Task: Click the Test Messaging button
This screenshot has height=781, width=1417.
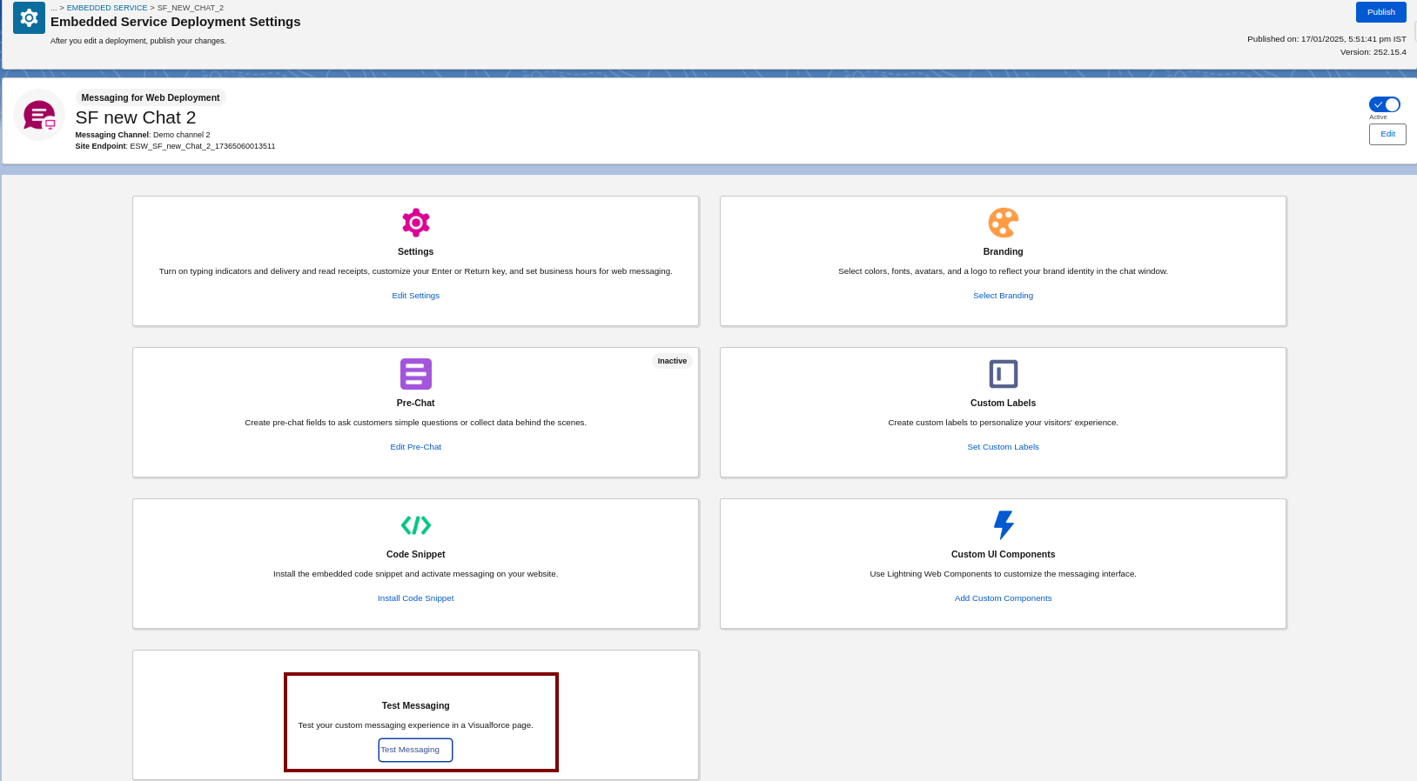Action: point(415,750)
